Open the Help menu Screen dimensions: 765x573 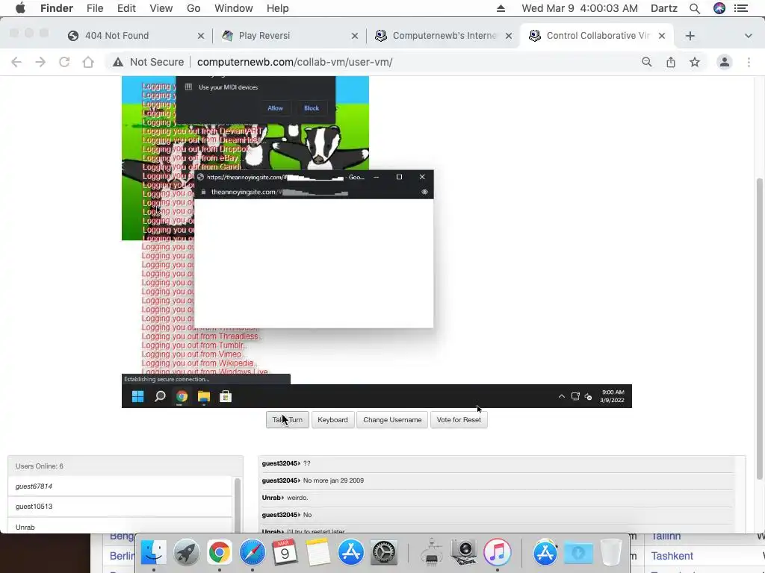pyautogui.click(x=278, y=8)
